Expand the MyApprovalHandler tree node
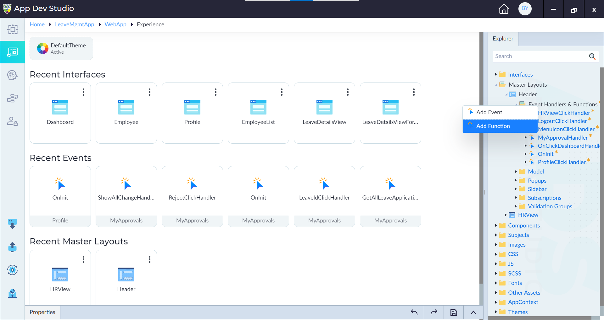604x320 pixels. pyautogui.click(x=525, y=137)
